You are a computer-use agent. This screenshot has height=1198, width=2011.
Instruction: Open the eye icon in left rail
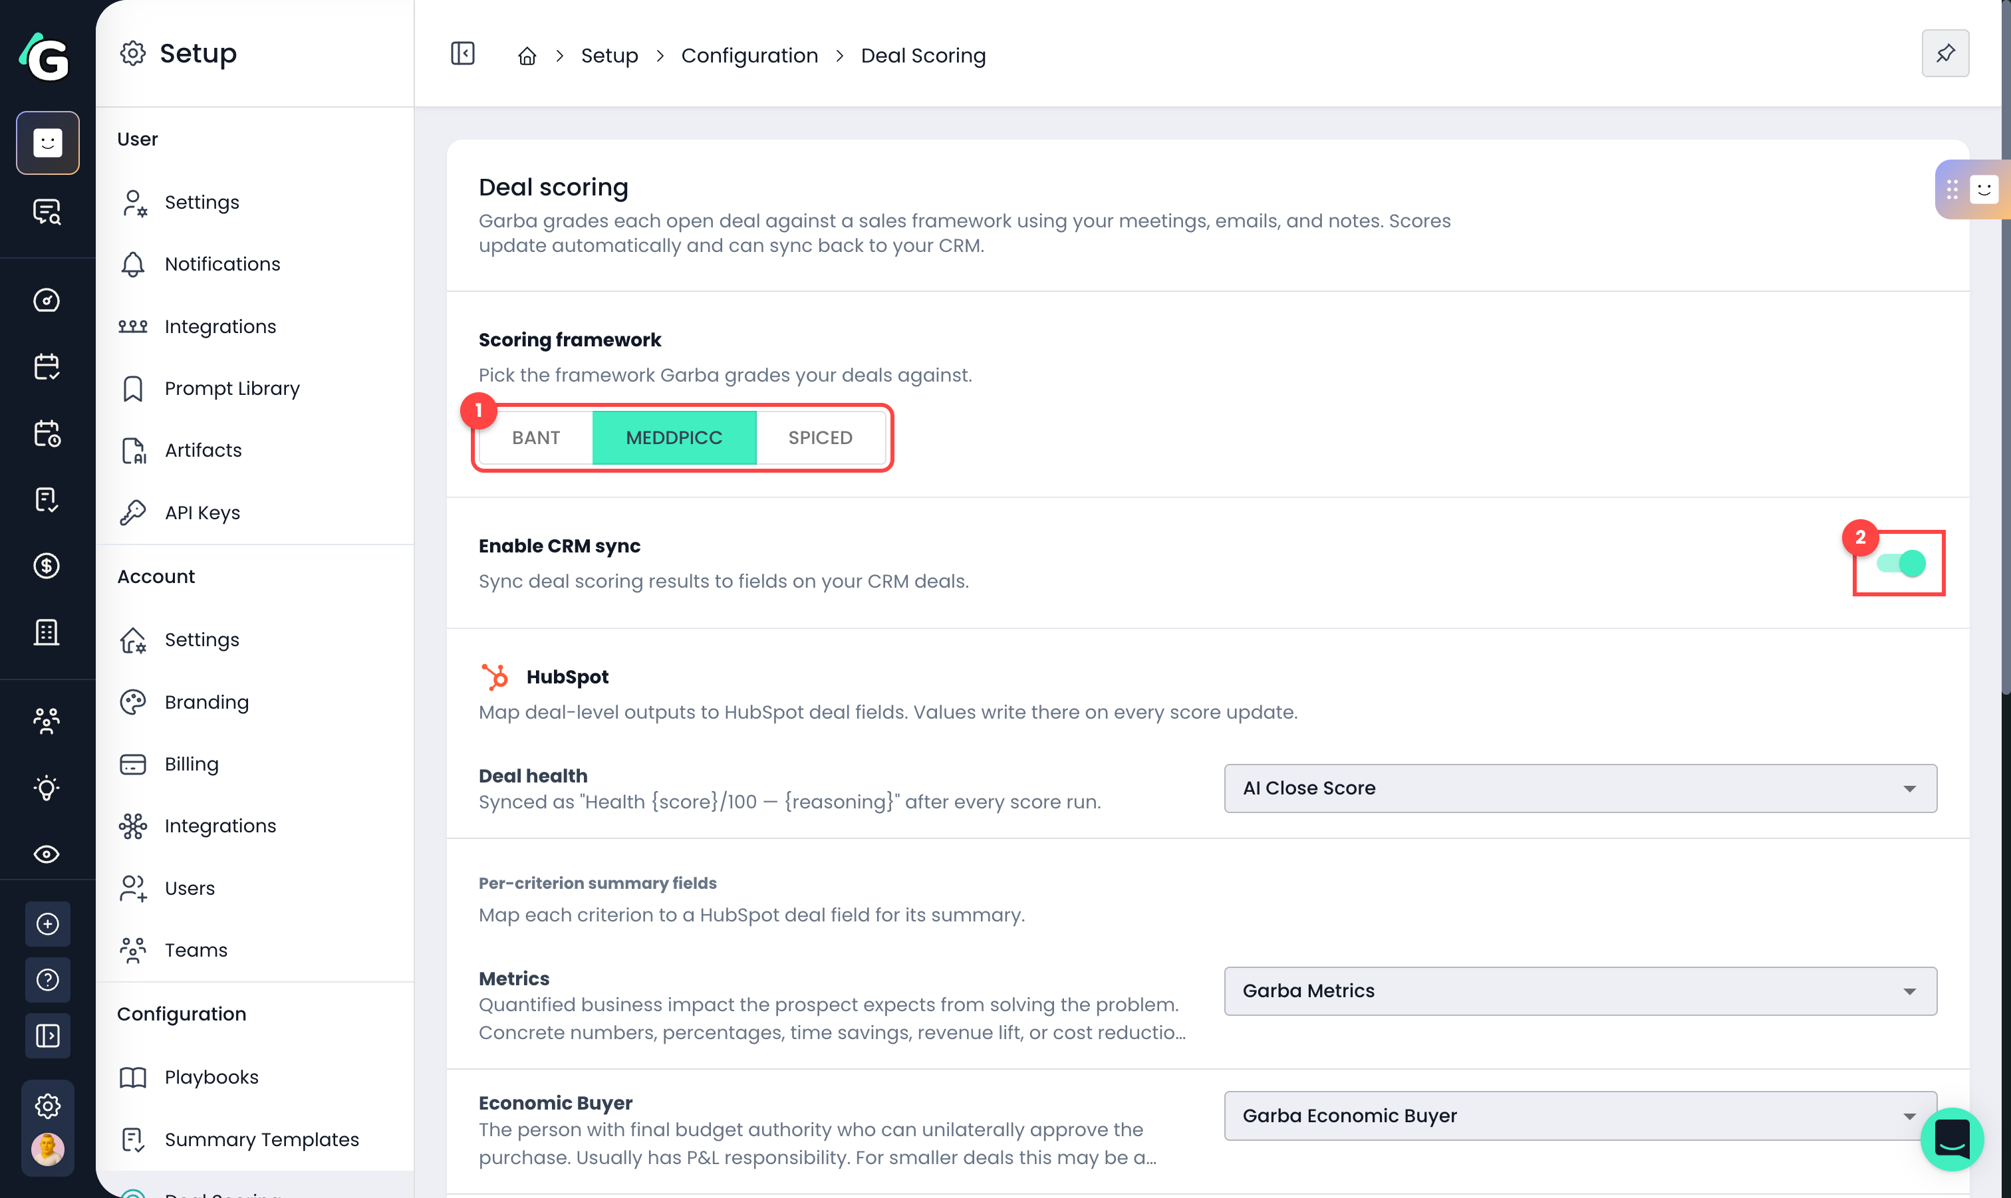click(x=47, y=854)
